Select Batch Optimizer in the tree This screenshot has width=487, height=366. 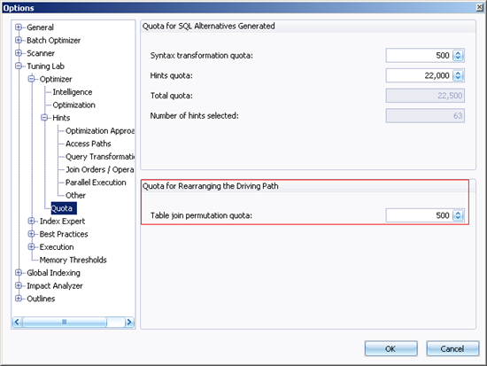click(x=53, y=41)
